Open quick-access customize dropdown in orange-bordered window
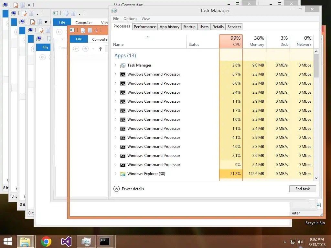The height and width of the screenshot is (248, 331). click(96, 31)
